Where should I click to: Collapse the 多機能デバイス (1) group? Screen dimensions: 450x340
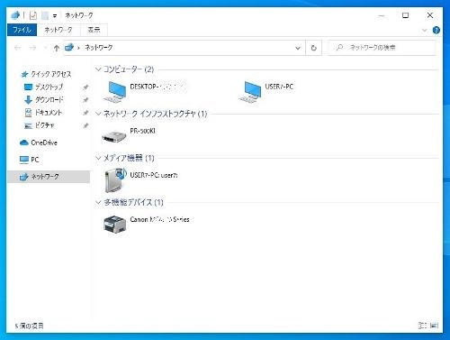coord(98,202)
